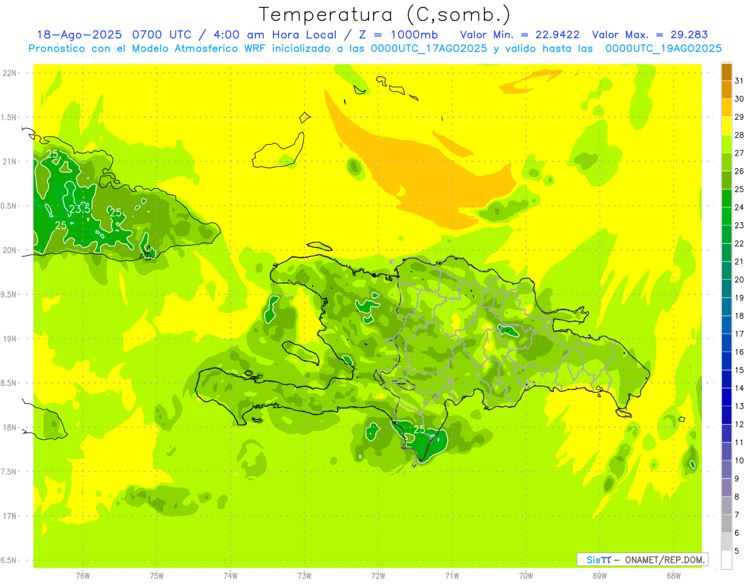Click the "74W" longitude axis label

[x=231, y=576]
